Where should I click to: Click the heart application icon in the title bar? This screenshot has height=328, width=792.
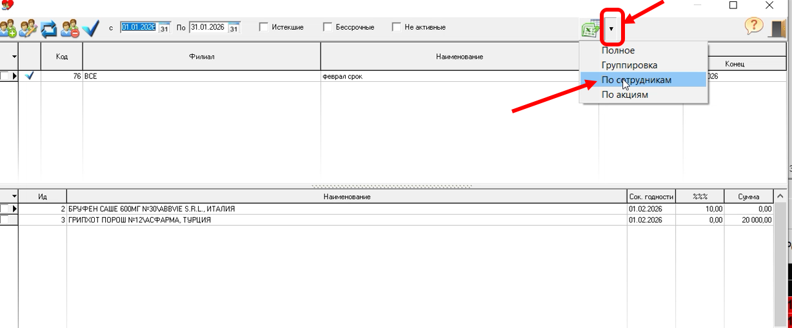pos(8,5)
